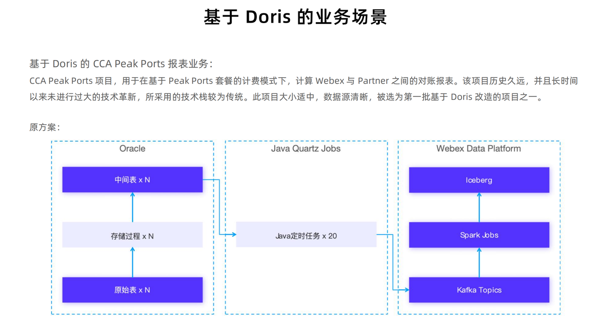Select the paragraph describing CCA Peak Ports 项目
This screenshot has height=330, width=592.
pyautogui.click(x=303, y=89)
